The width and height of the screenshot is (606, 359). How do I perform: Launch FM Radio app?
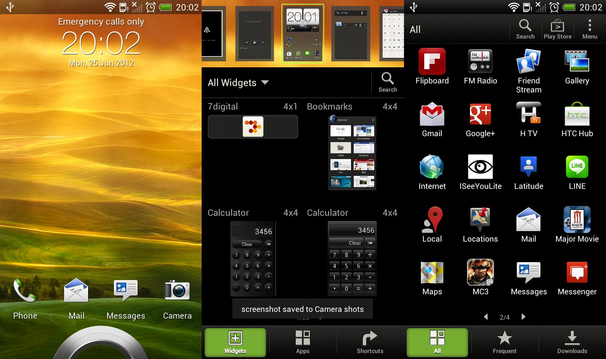[480, 66]
